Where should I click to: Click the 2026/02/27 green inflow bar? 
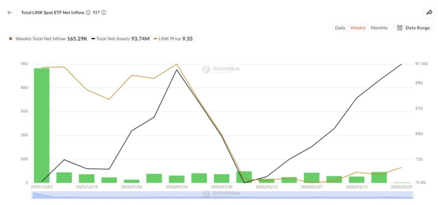311,178
